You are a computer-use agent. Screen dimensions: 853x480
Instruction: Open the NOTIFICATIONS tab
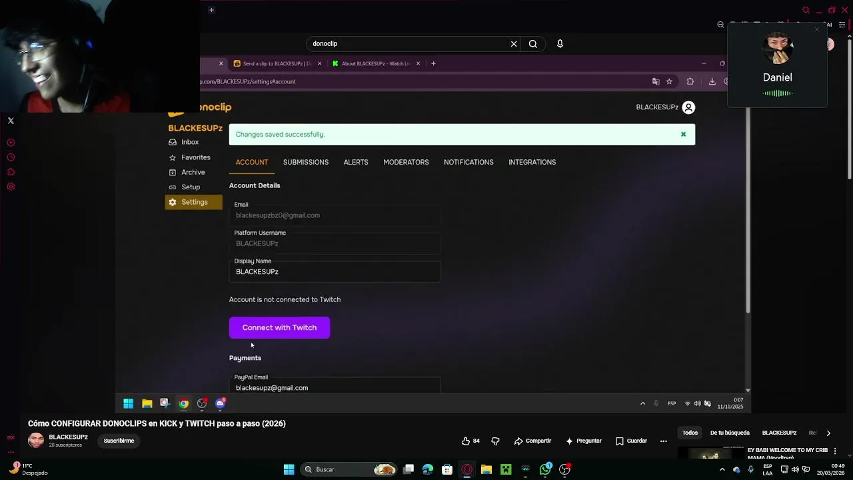pos(468,162)
